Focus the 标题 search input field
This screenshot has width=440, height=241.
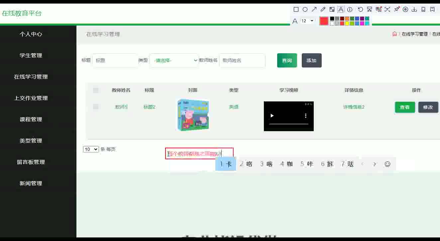115,60
